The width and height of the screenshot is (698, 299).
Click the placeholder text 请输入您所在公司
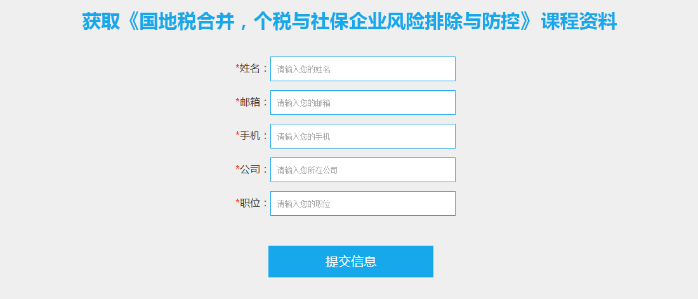[307, 170]
